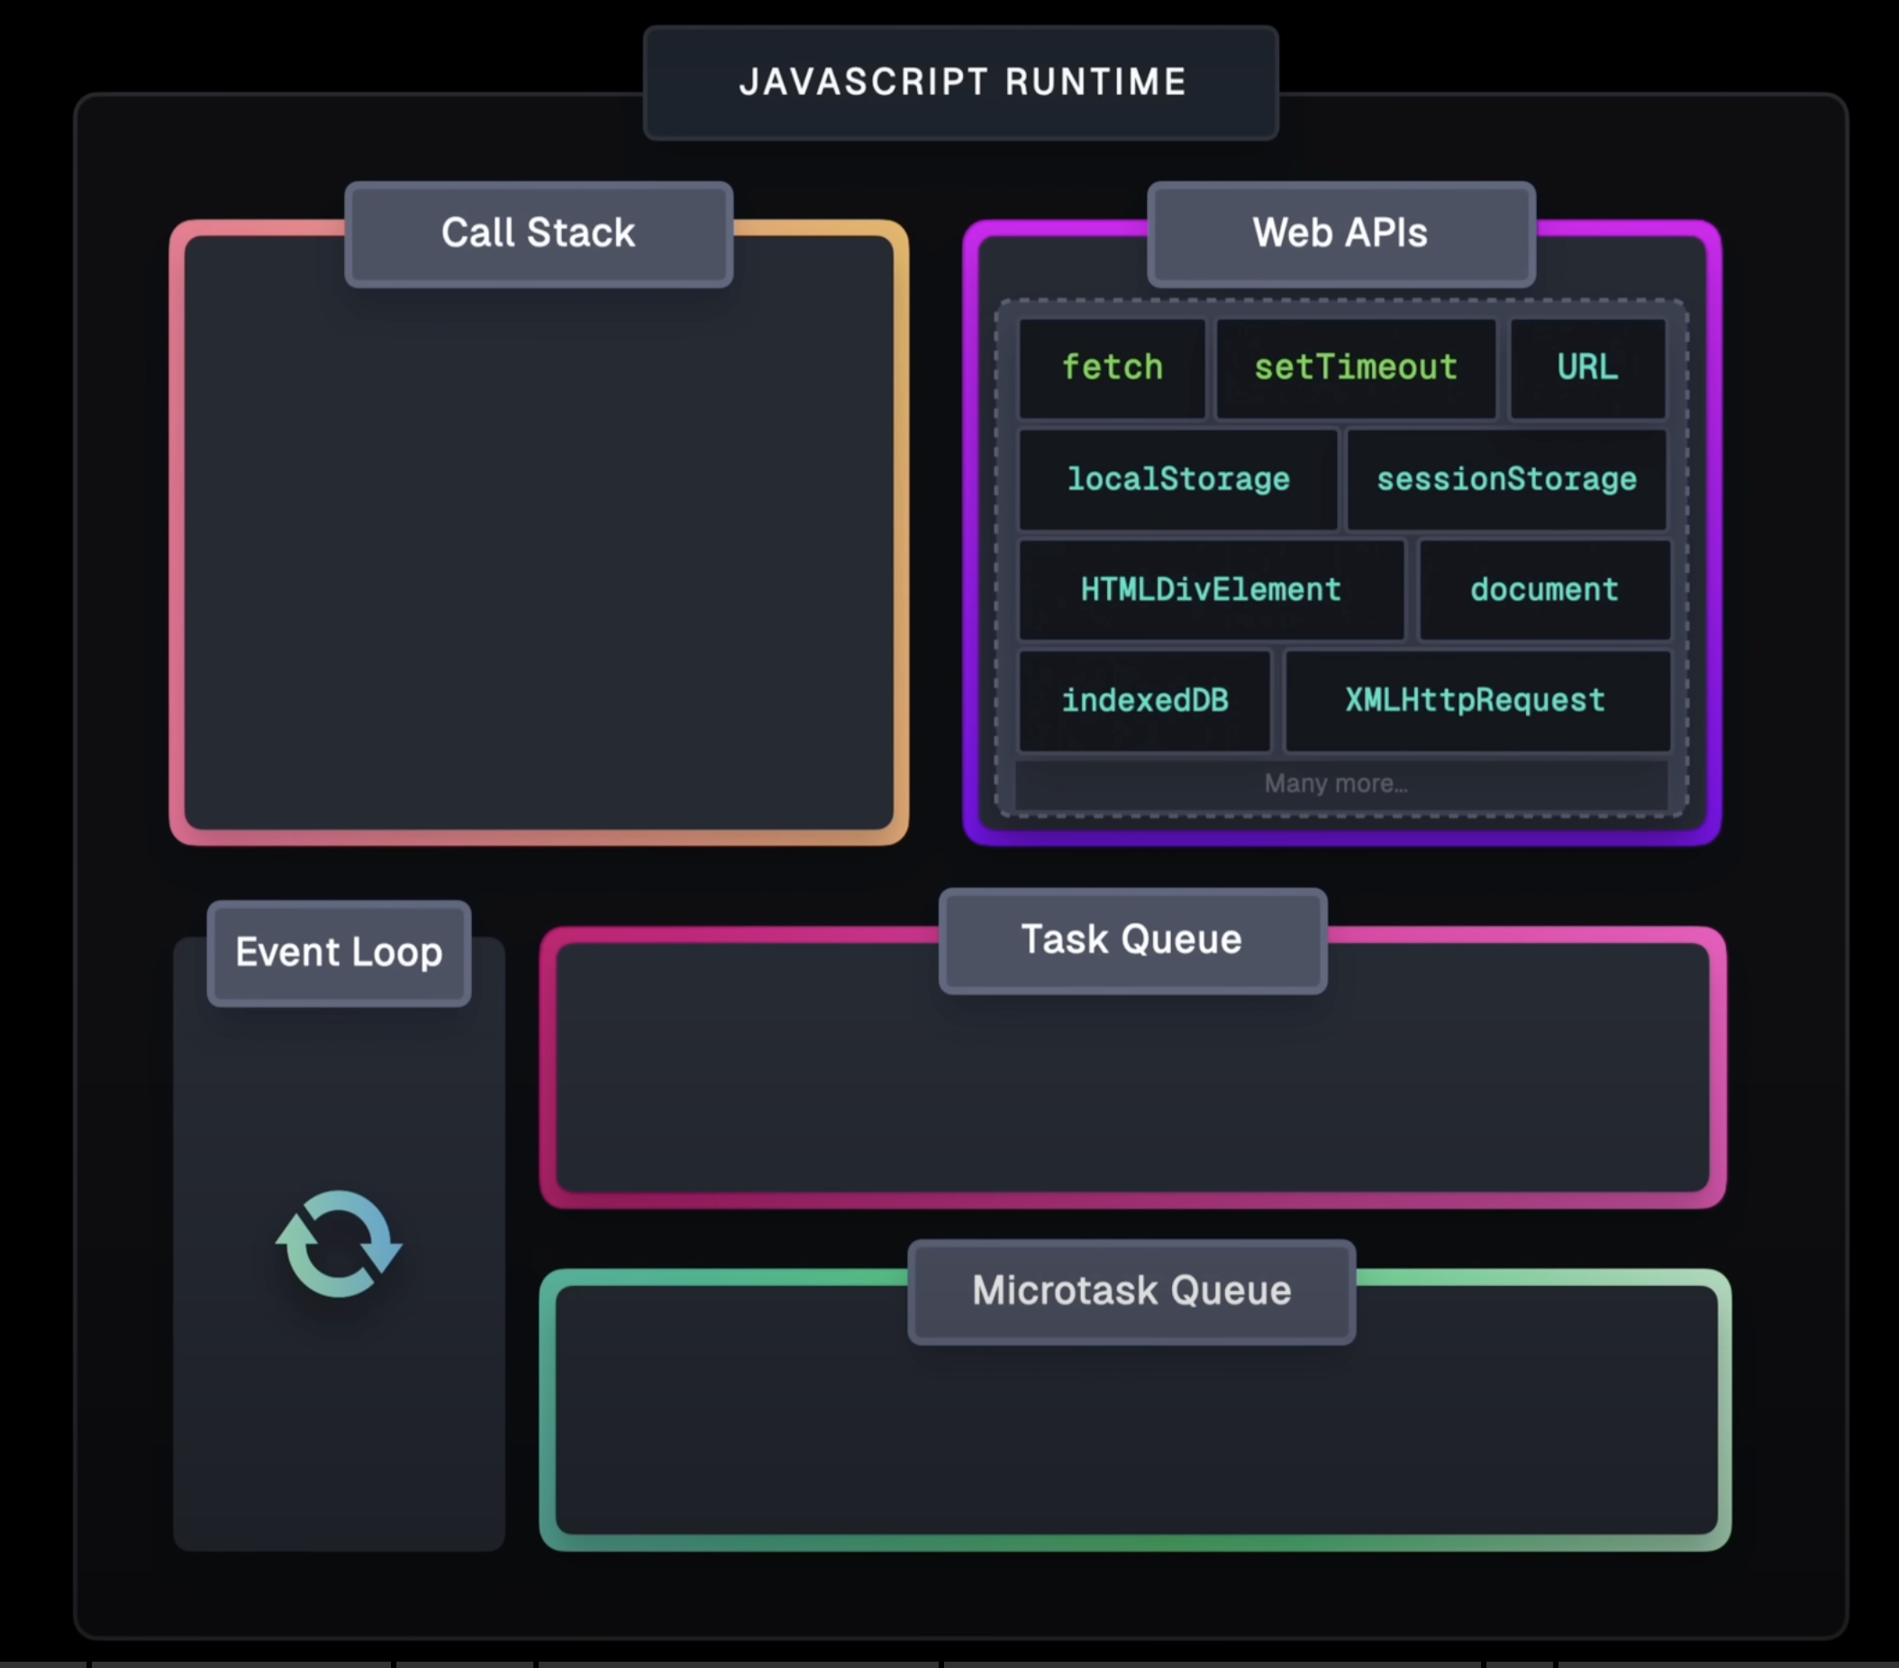Select the document API box
1899x1668 pixels.
point(1544,590)
